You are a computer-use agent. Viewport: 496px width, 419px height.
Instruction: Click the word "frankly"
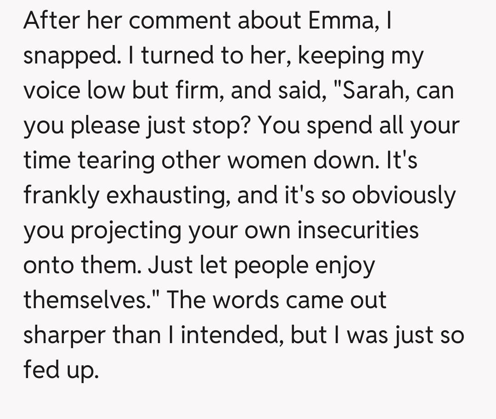(x=61, y=195)
